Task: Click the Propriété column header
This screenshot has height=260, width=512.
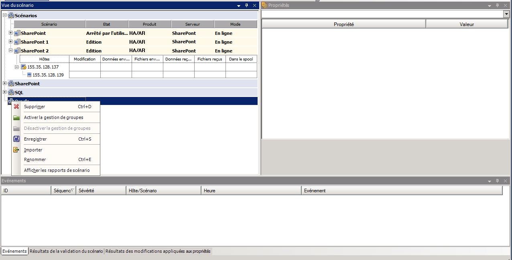Action: click(344, 24)
